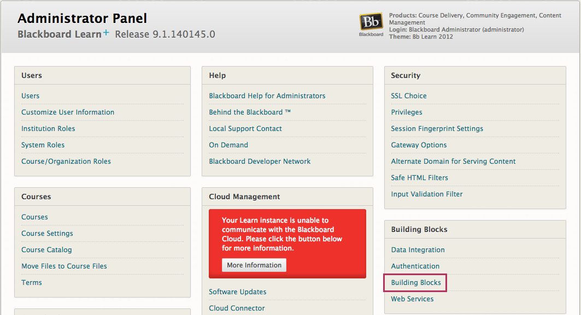Select Course/Organization Roles link
The height and width of the screenshot is (315, 581).
(66, 162)
